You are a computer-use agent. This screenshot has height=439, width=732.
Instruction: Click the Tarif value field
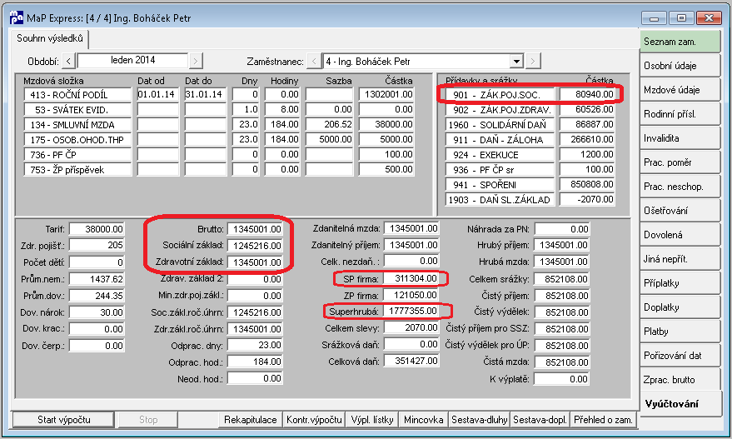[x=97, y=229]
